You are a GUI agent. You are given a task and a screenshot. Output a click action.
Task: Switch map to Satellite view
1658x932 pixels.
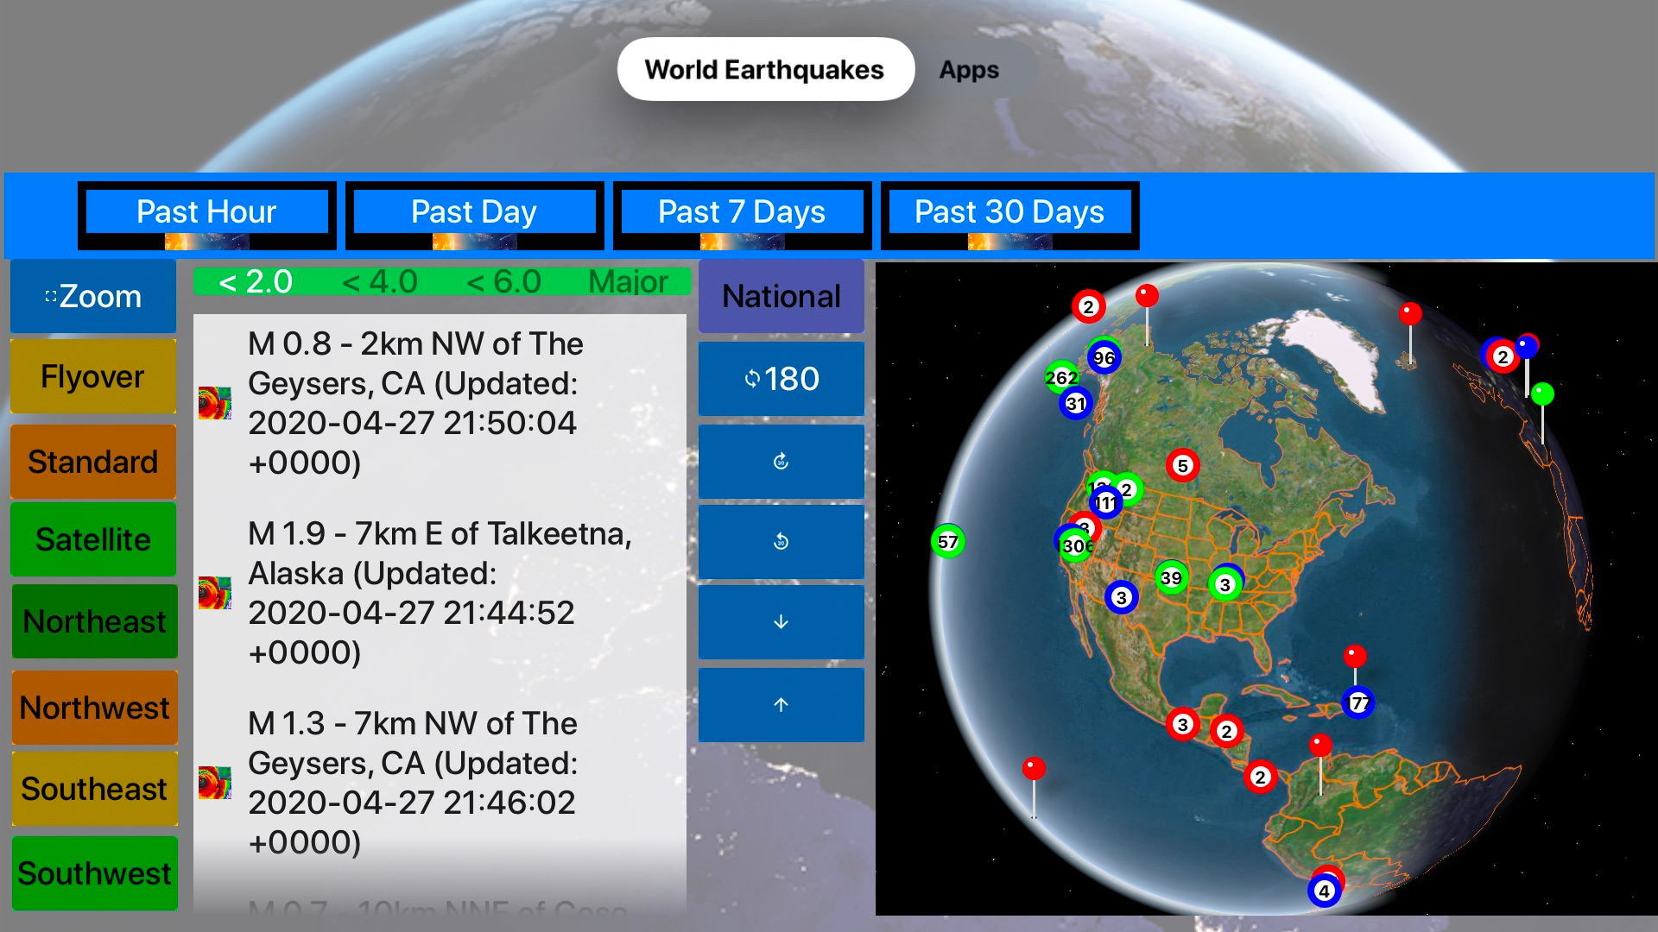click(x=93, y=539)
